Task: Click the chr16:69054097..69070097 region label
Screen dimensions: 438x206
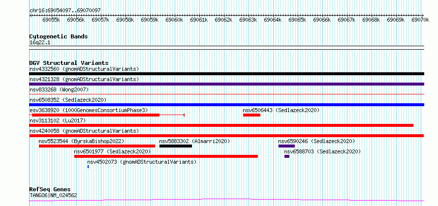Action: click(x=65, y=11)
